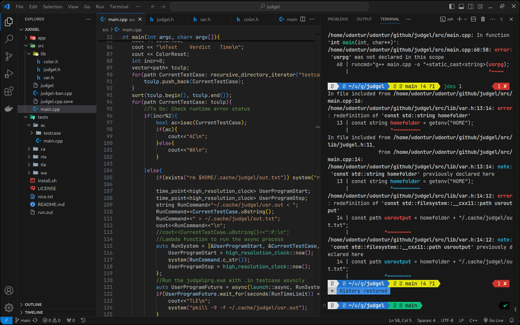Switch to the judgel.h editor tab
The image size is (520, 325).
(165, 19)
